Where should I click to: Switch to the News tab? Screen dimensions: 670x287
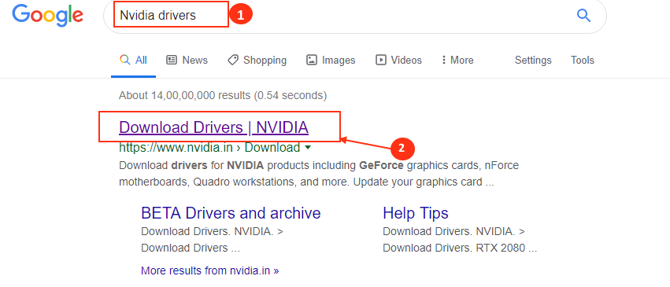[187, 60]
